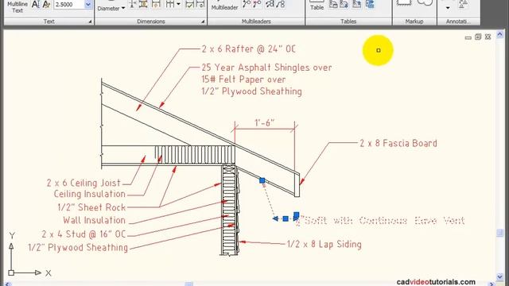Click the Table tool
The height and width of the screenshot is (286, 509).
pyautogui.click(x=317, y=6)
